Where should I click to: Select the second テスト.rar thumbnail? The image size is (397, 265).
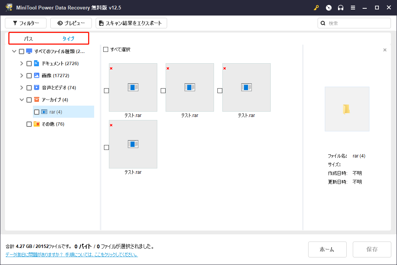[x=190, y=87]
